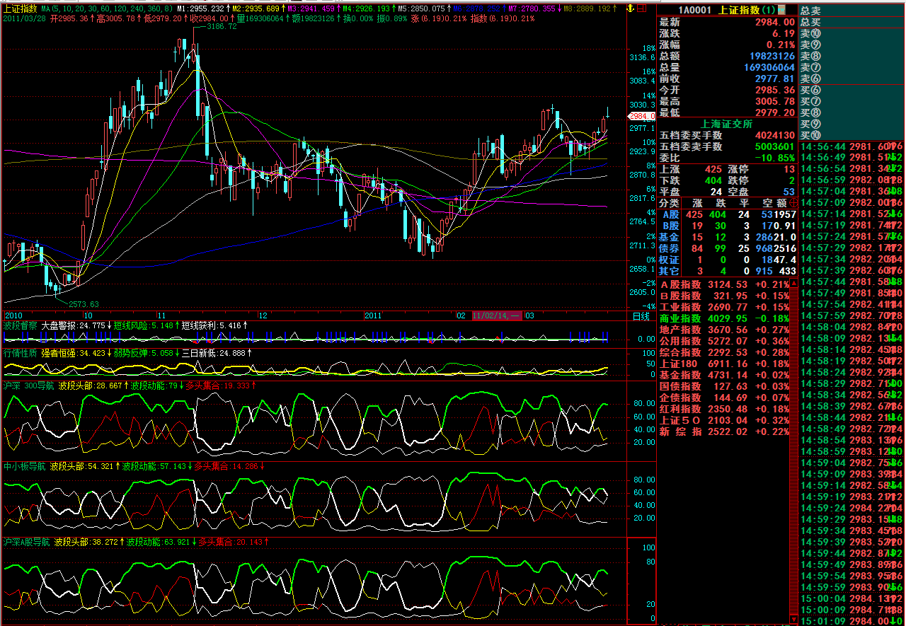This screenshot has height=626, width=906.
Task: Click the 总卖 row in order book
Action: point(811,11)
